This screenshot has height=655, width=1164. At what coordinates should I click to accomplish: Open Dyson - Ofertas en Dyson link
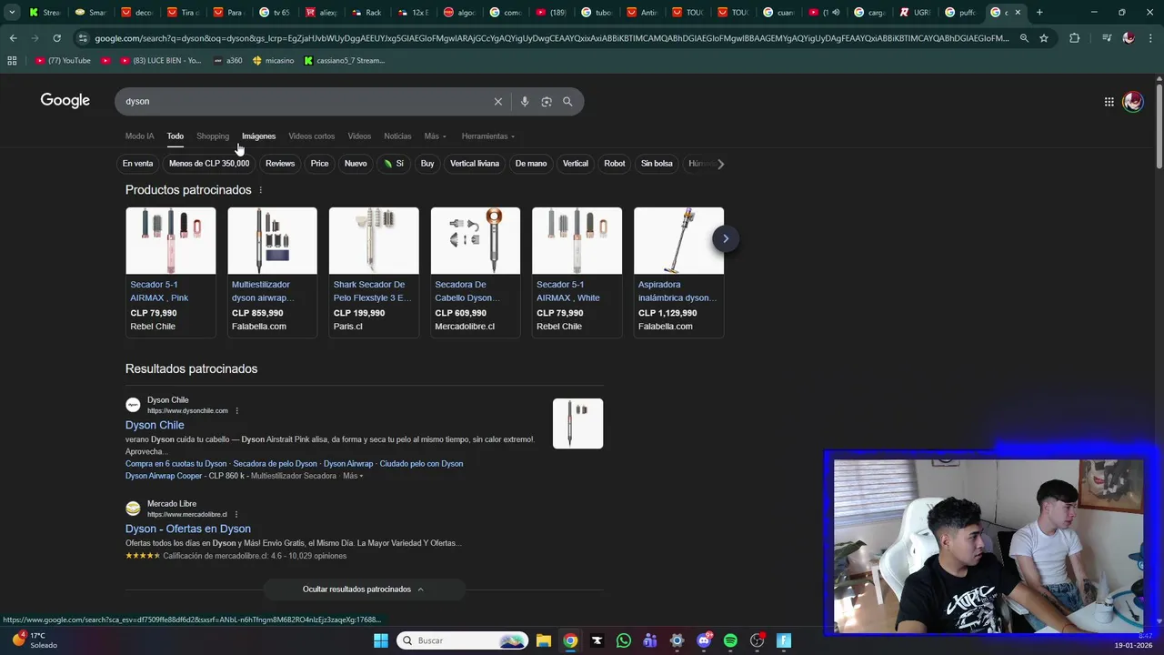click(188, 529)
